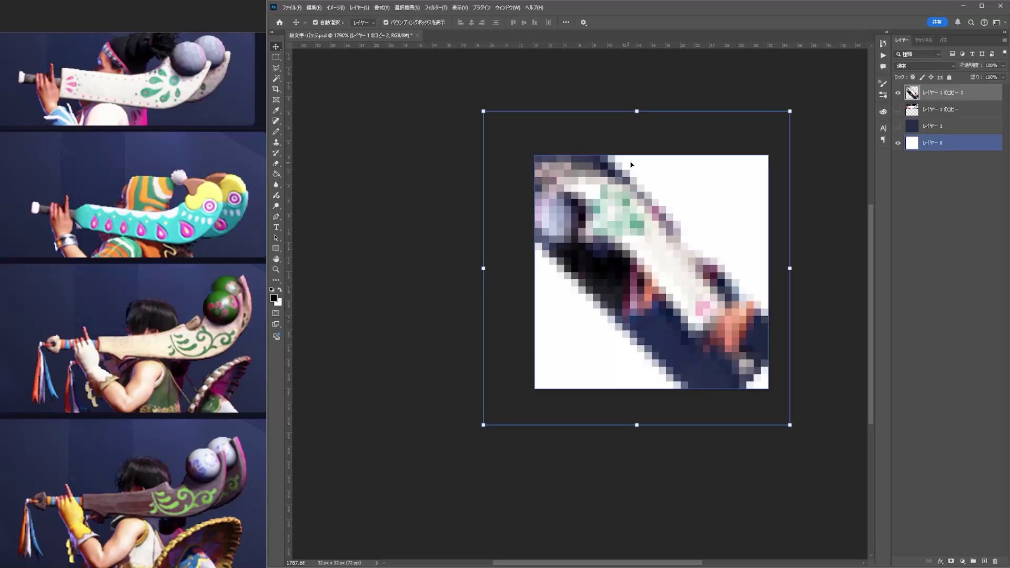Select the Frame tool
Screen dimensions: 1010x568
click(x=276, y=99)
